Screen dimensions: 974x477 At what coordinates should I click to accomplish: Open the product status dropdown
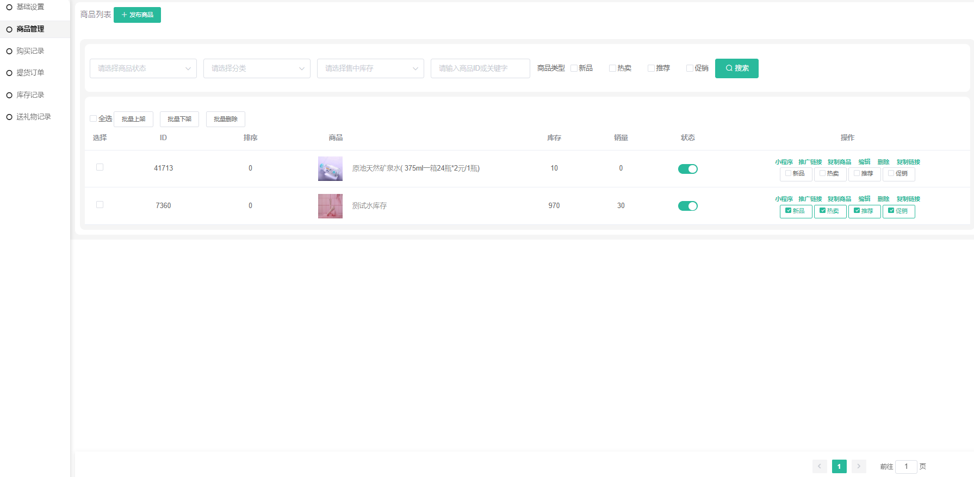[143, 68]
